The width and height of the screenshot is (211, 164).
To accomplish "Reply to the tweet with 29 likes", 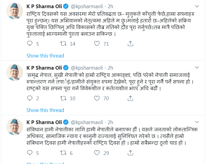I will tap(30, 153).
